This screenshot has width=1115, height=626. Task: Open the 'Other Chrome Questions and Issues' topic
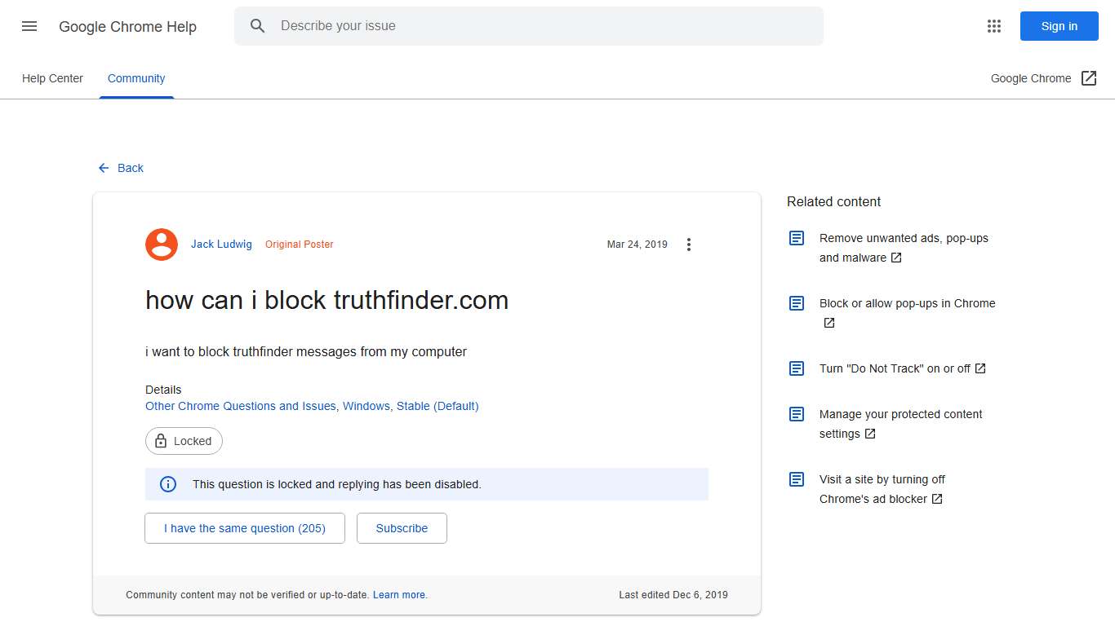[240, 405]
